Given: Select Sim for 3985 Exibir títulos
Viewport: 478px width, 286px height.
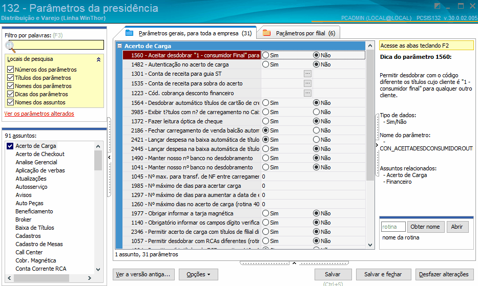Looking at the screenshot, I should (266, 112).
